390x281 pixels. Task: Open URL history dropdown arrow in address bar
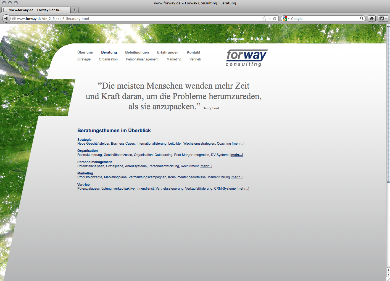tap(270, 18)
